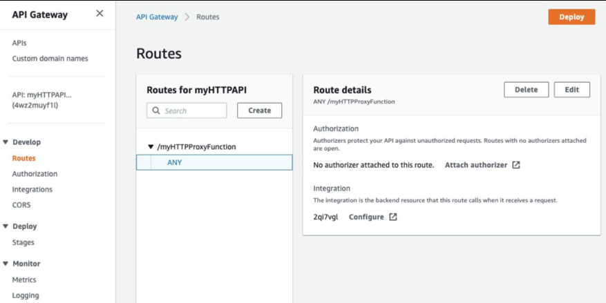
Task: Click the external link icon beside Configure
Action: (393, 217)
